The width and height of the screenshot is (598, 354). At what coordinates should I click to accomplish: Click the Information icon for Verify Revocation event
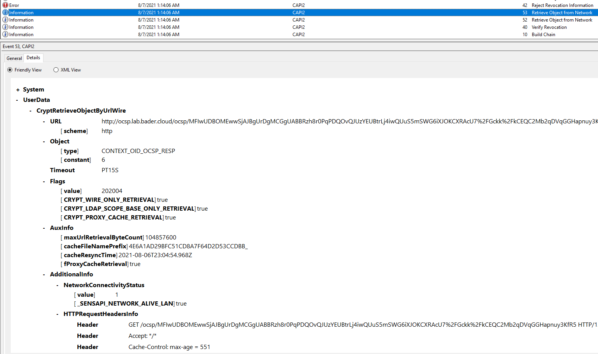[5, 27]
